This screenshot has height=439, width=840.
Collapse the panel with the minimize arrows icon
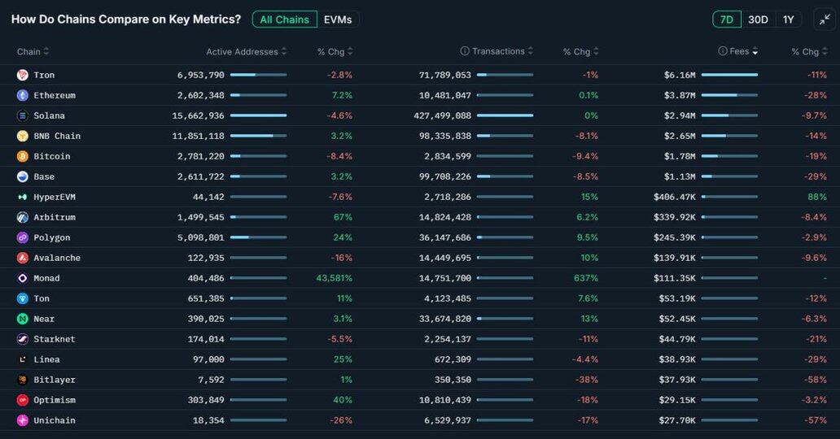point(825,20)
